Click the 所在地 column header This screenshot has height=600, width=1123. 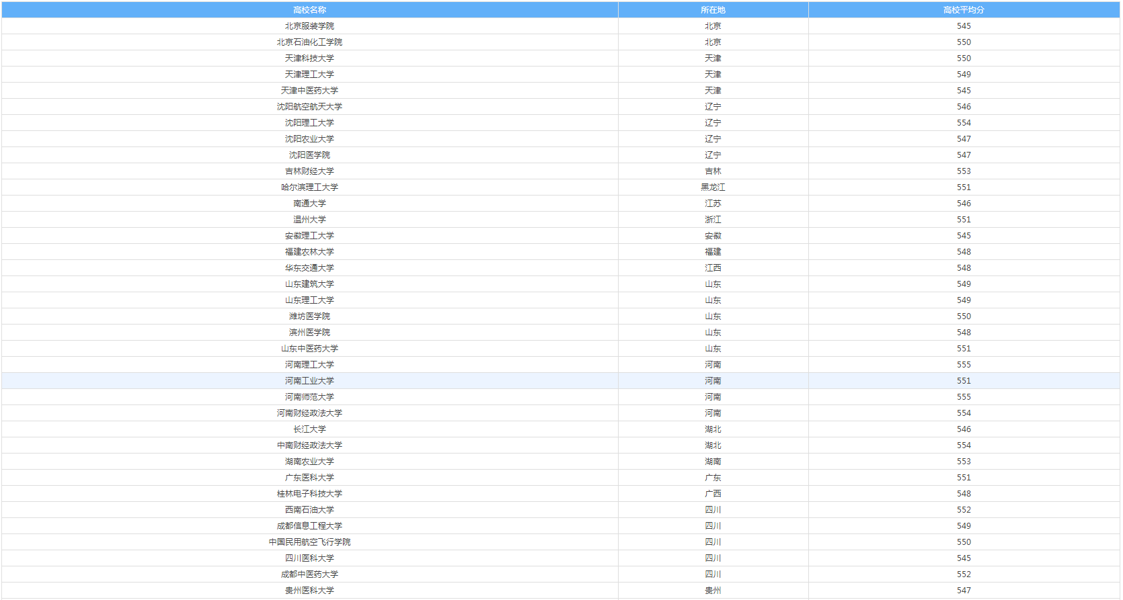point(713,10)
